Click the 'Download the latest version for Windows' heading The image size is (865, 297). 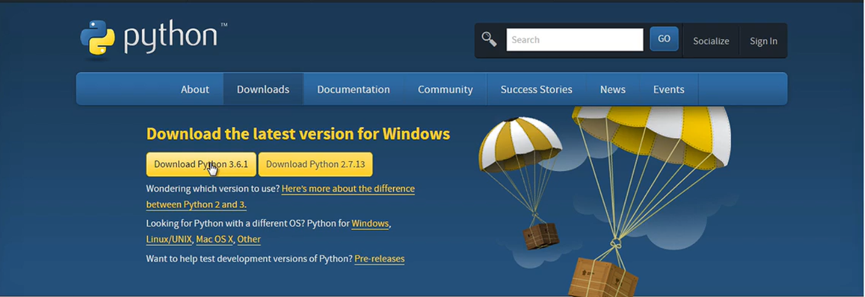tap(298, 134)
